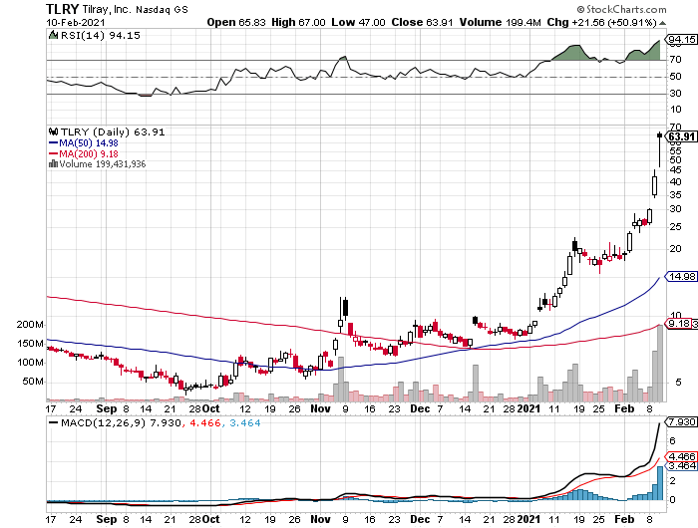Click the blue 3.464 value in the MACD legend
The height and width of the screenshot is (528, 698).
[x=245, y=422]
